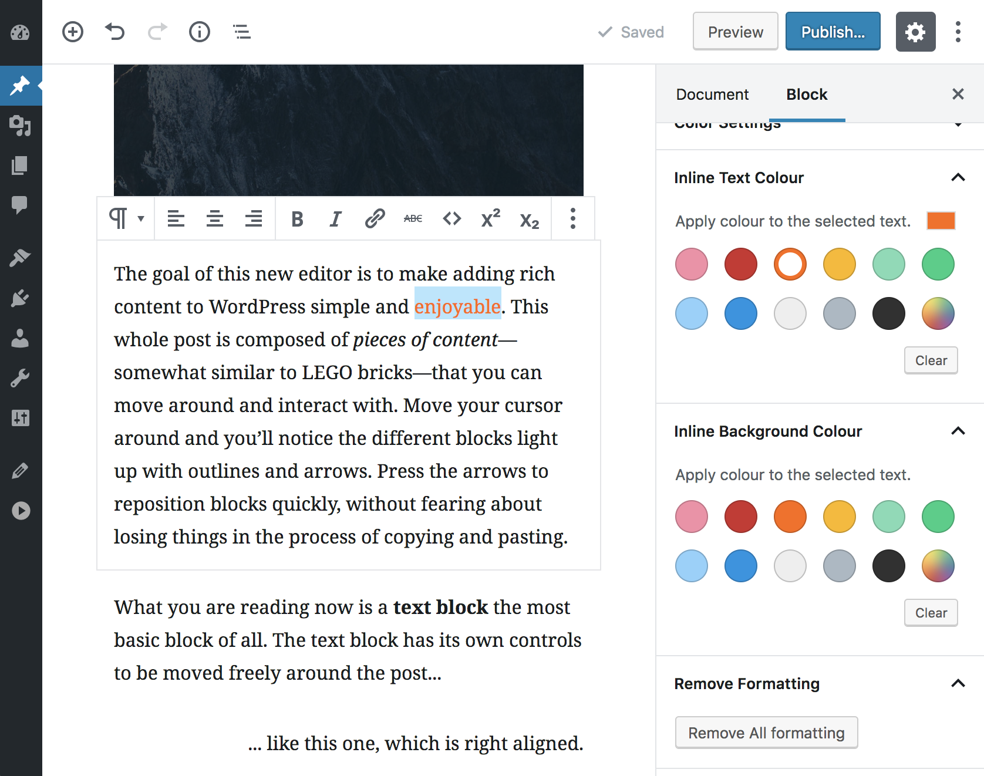Screen dimensions: 984x776
Task: Click the word 'enjoyable' in the paragraph
Action: click(457, 306)
